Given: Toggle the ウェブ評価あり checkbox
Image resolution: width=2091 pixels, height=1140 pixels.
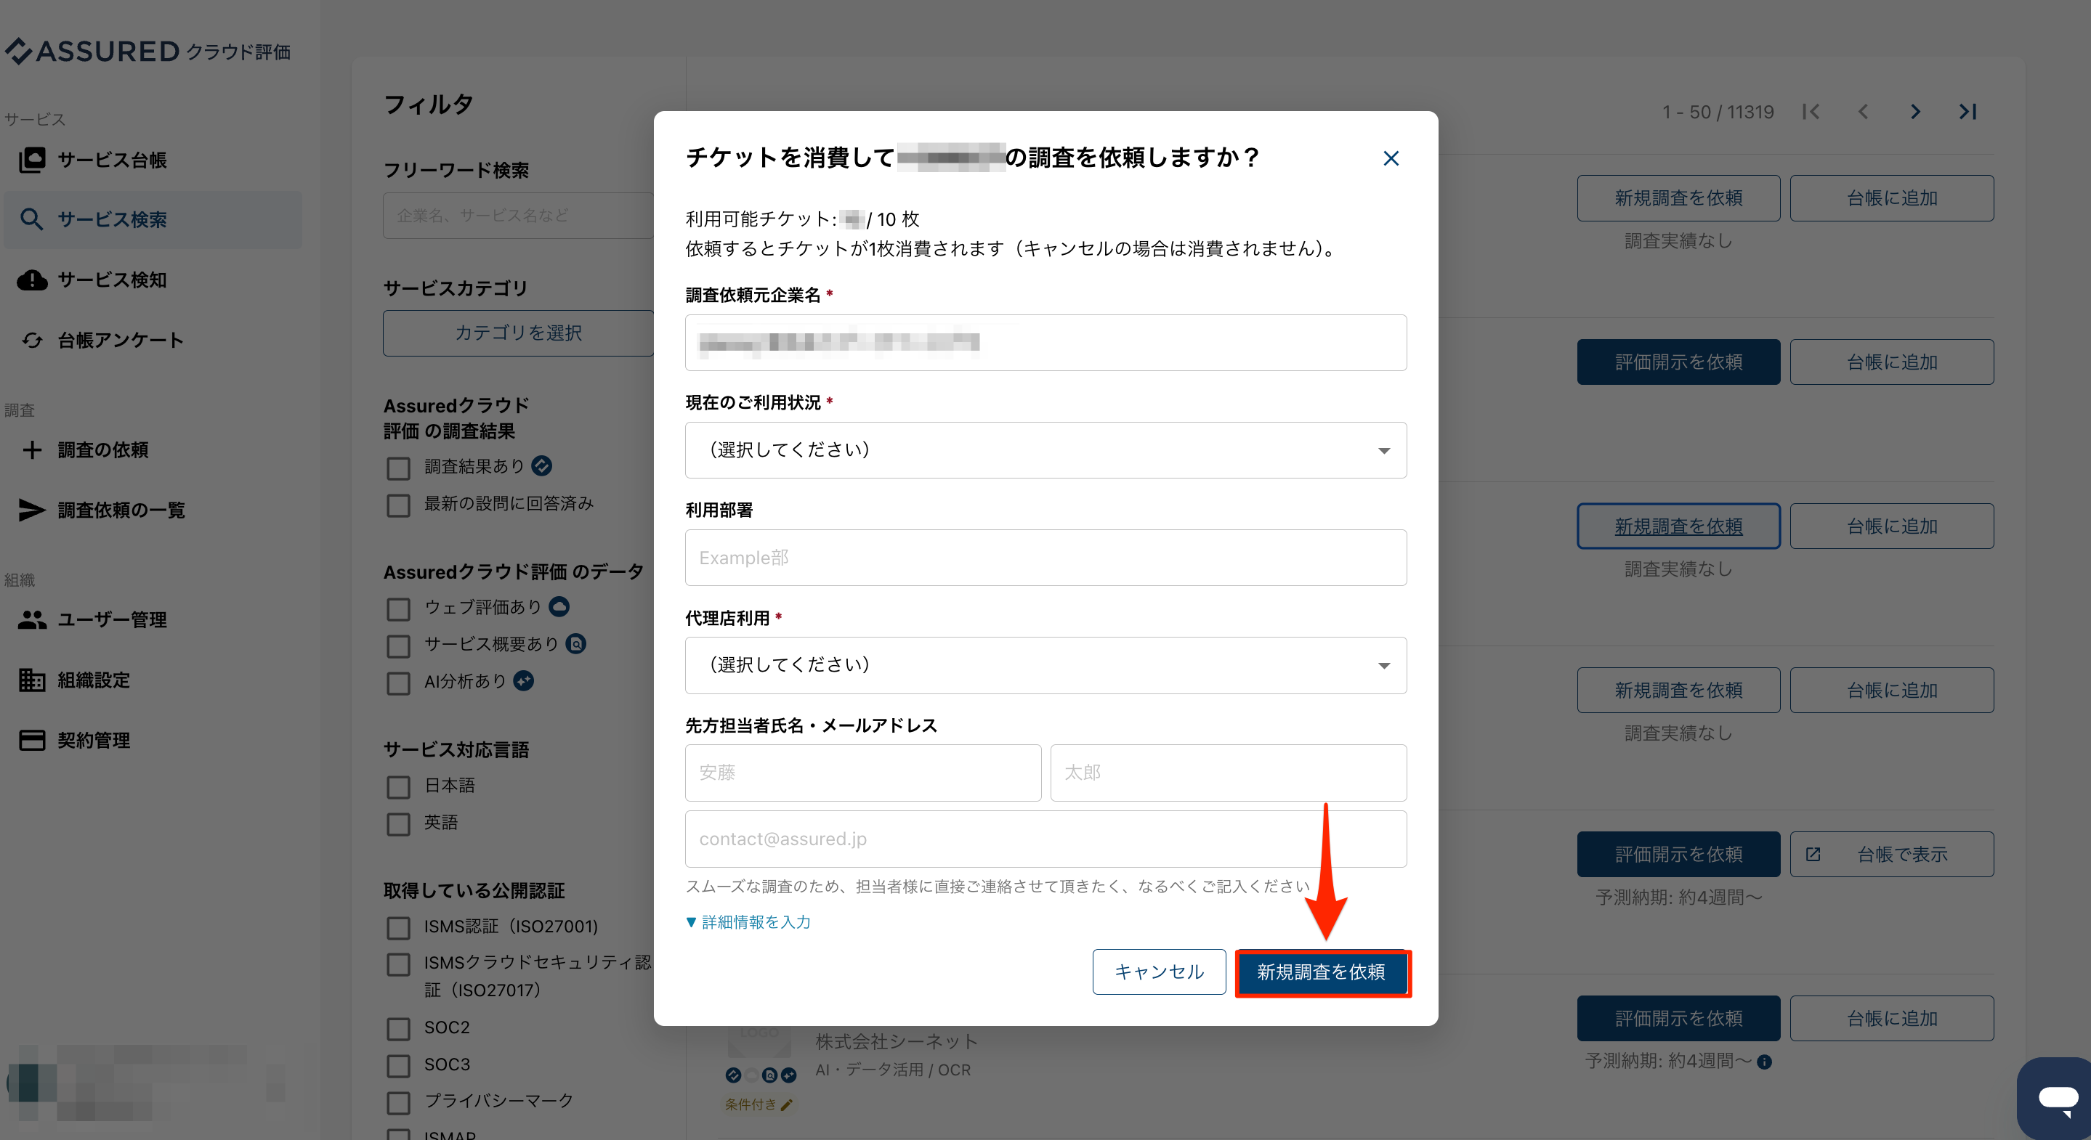Looking at the screenshot, I should pos(397,609).
